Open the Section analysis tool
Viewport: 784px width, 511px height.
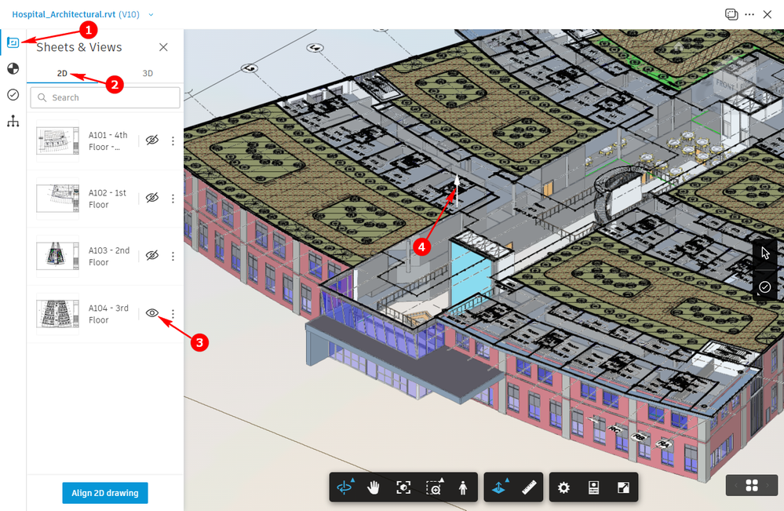click(499, 487)
